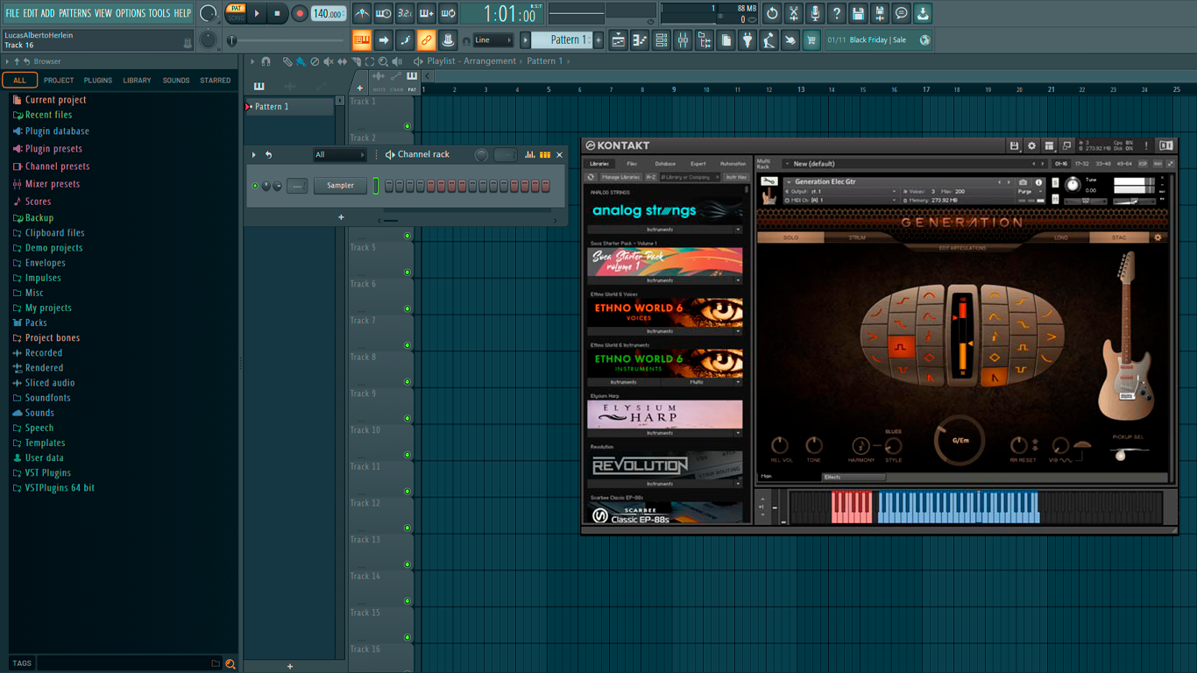Toggle first step of the Sampler sequencer
1197x673 pixels.
coord(389,186)
